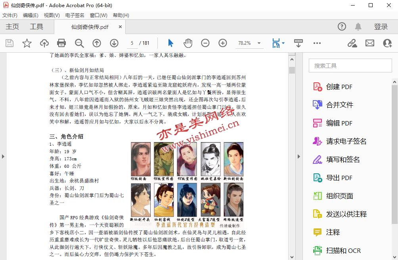Click the share with others person icon
The width and height of the screenshot is (398, 260).
coord(387,43)
